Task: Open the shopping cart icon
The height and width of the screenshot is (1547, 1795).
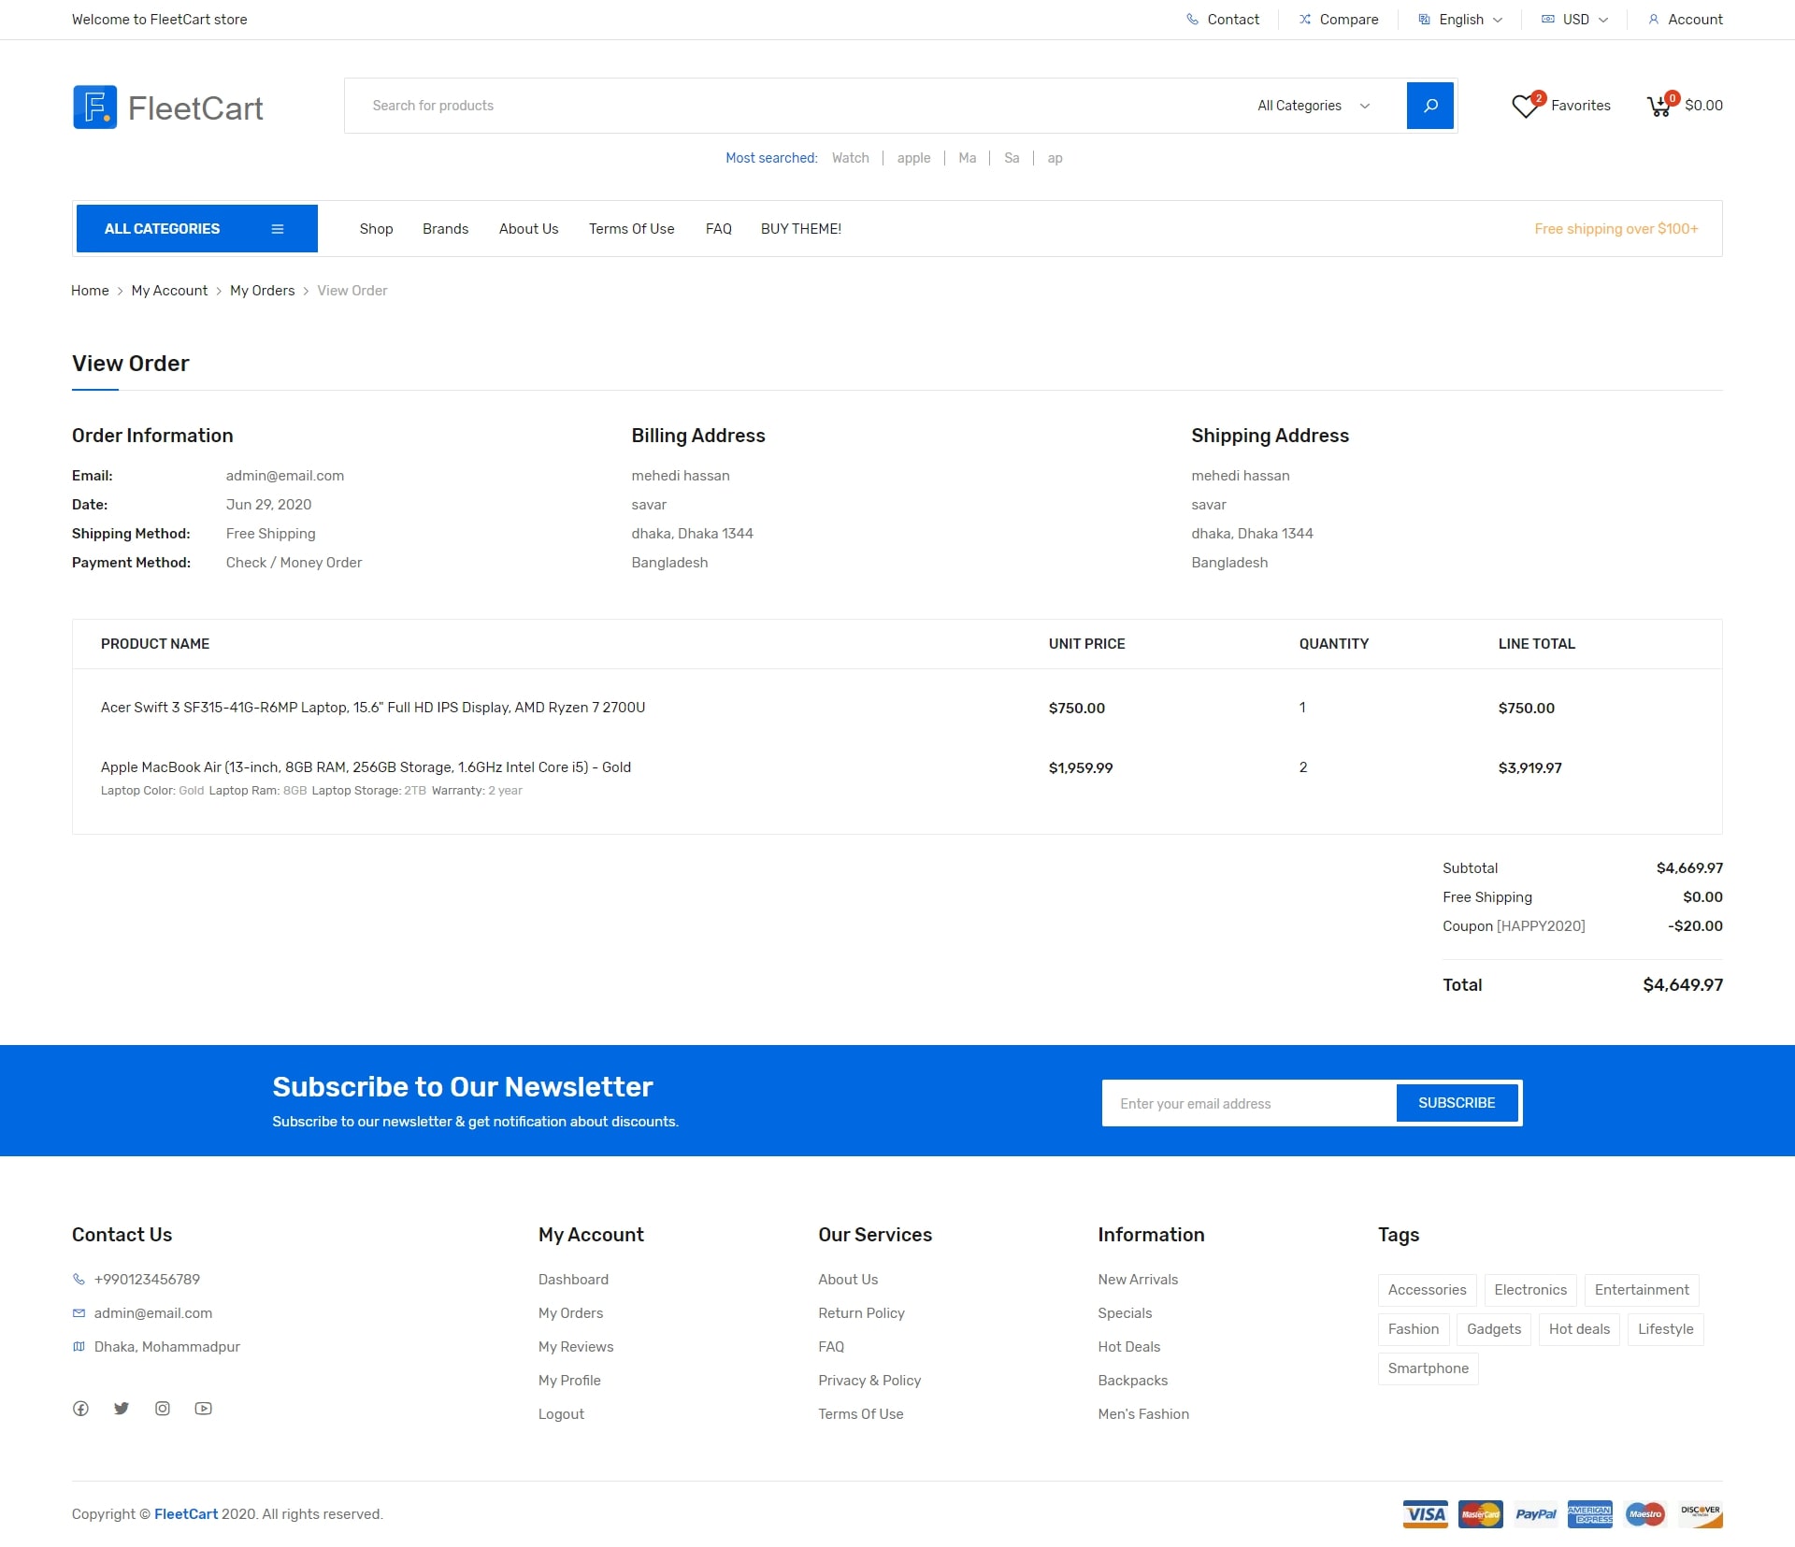Action: coord(1660,107)
